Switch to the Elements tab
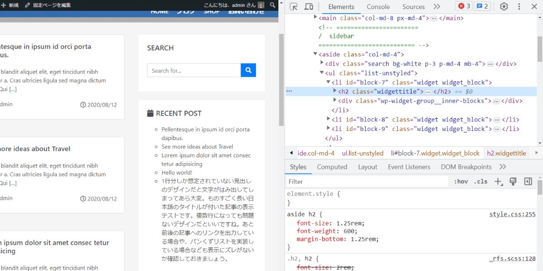Viewport: 543px width, 271px height. pyautogui.click(x=341, y=7)
